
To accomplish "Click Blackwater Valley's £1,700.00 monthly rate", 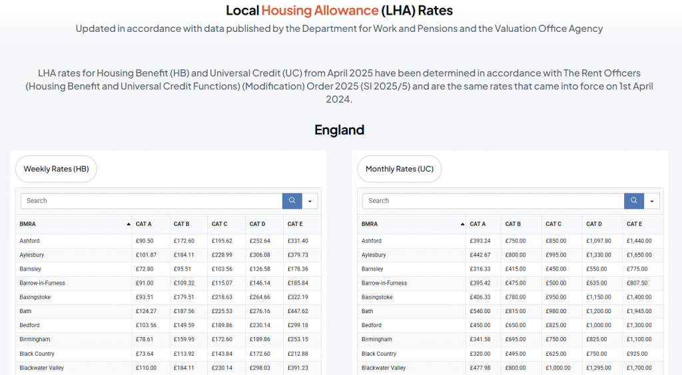I will tap(639, 368).
